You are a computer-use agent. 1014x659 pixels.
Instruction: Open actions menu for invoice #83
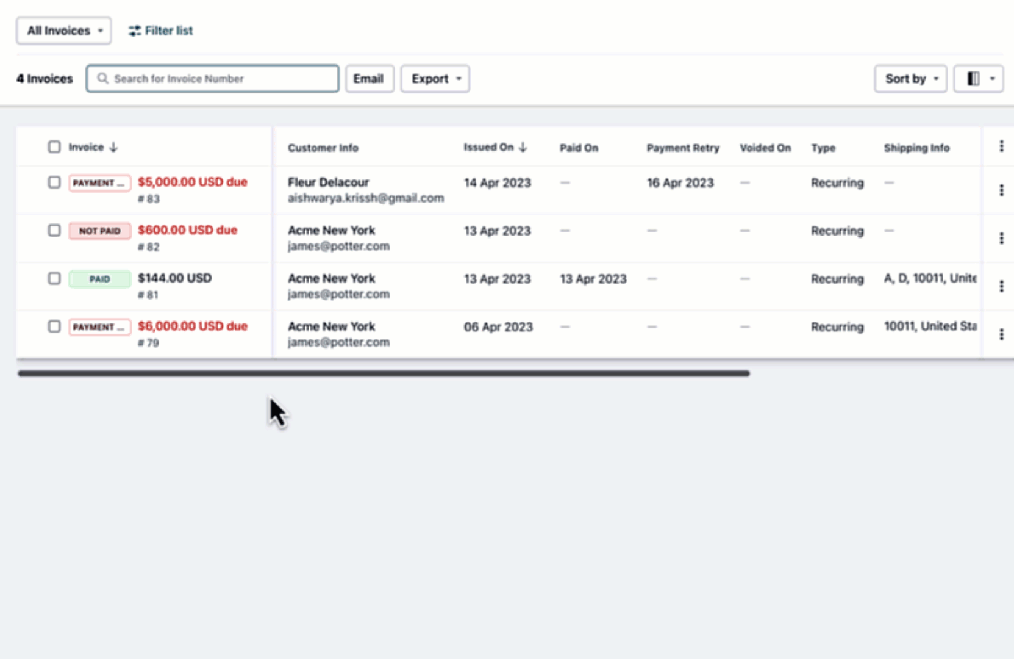click(1001, 190)
